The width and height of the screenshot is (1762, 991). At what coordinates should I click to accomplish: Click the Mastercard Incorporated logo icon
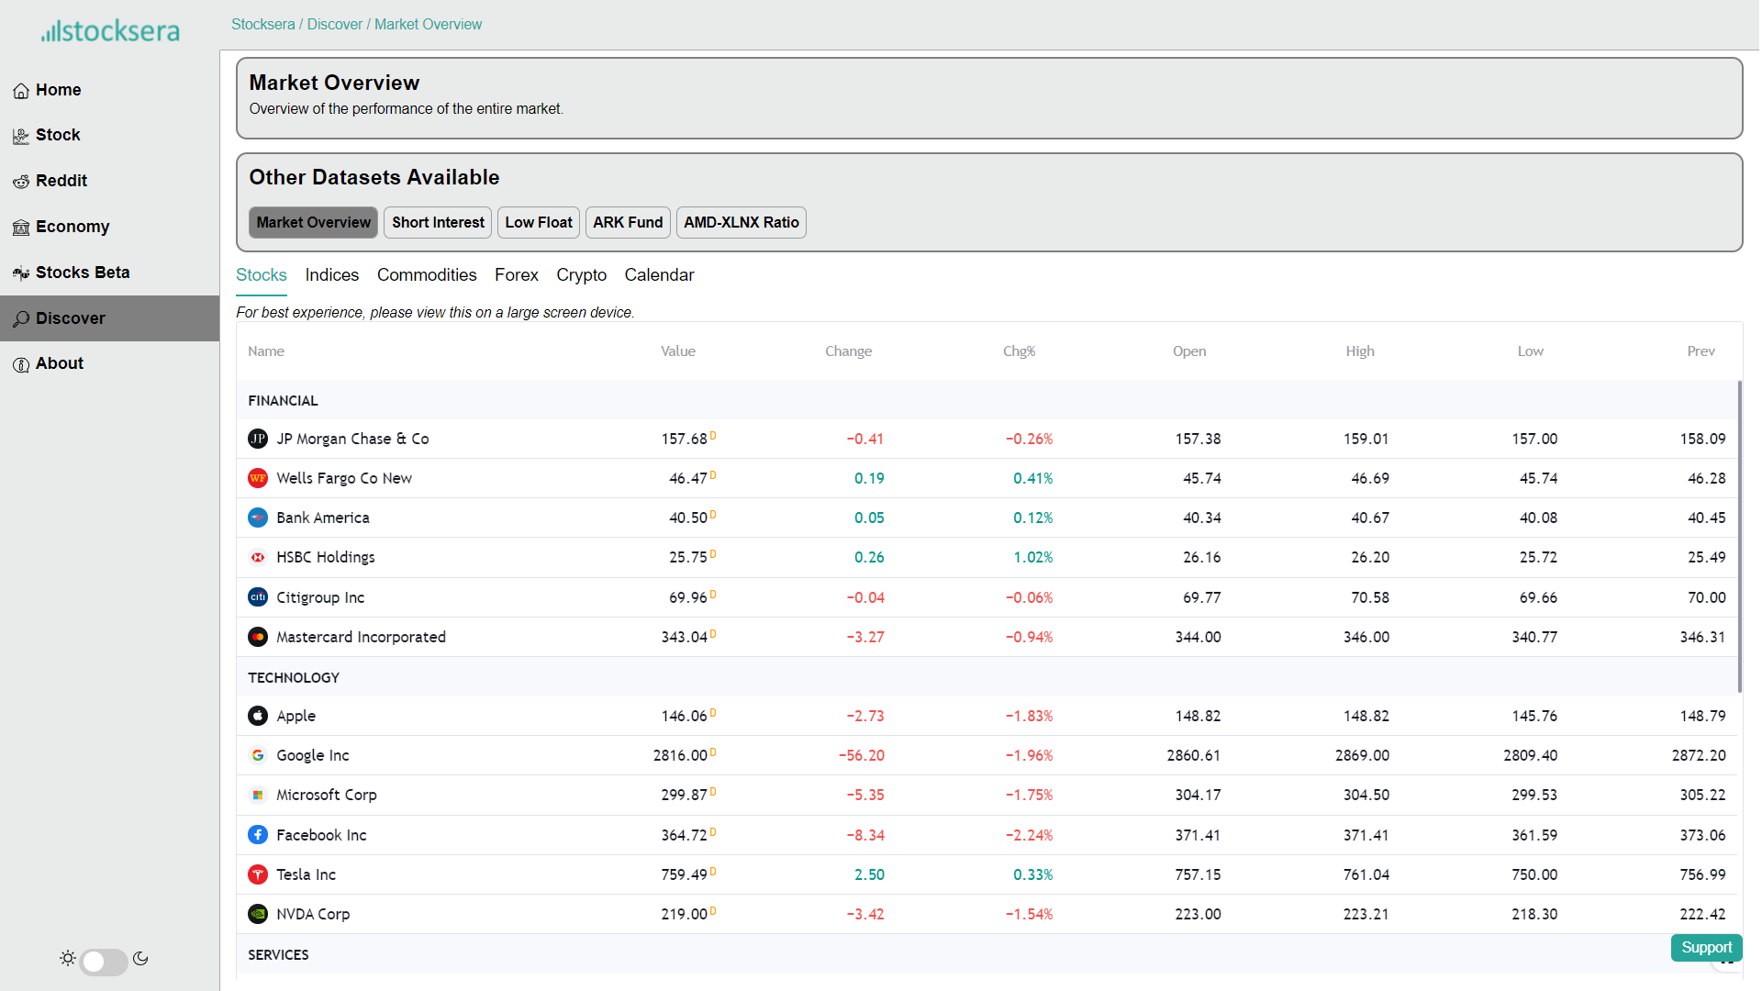point(258,637)
